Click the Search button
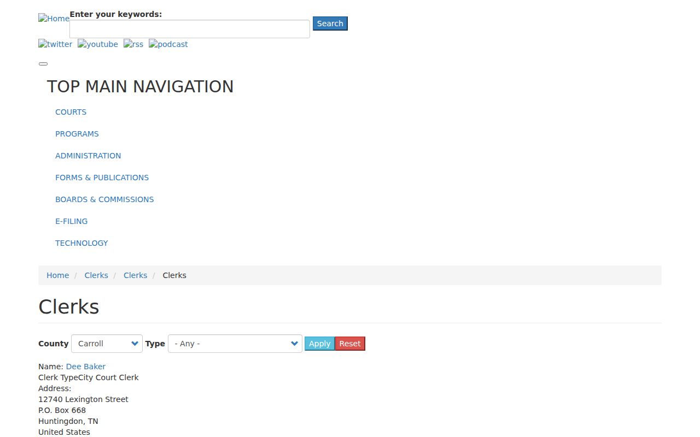Image resolution: width=700 pixels, height=437 pixels. pyautogui.click(x=330, y=23)
